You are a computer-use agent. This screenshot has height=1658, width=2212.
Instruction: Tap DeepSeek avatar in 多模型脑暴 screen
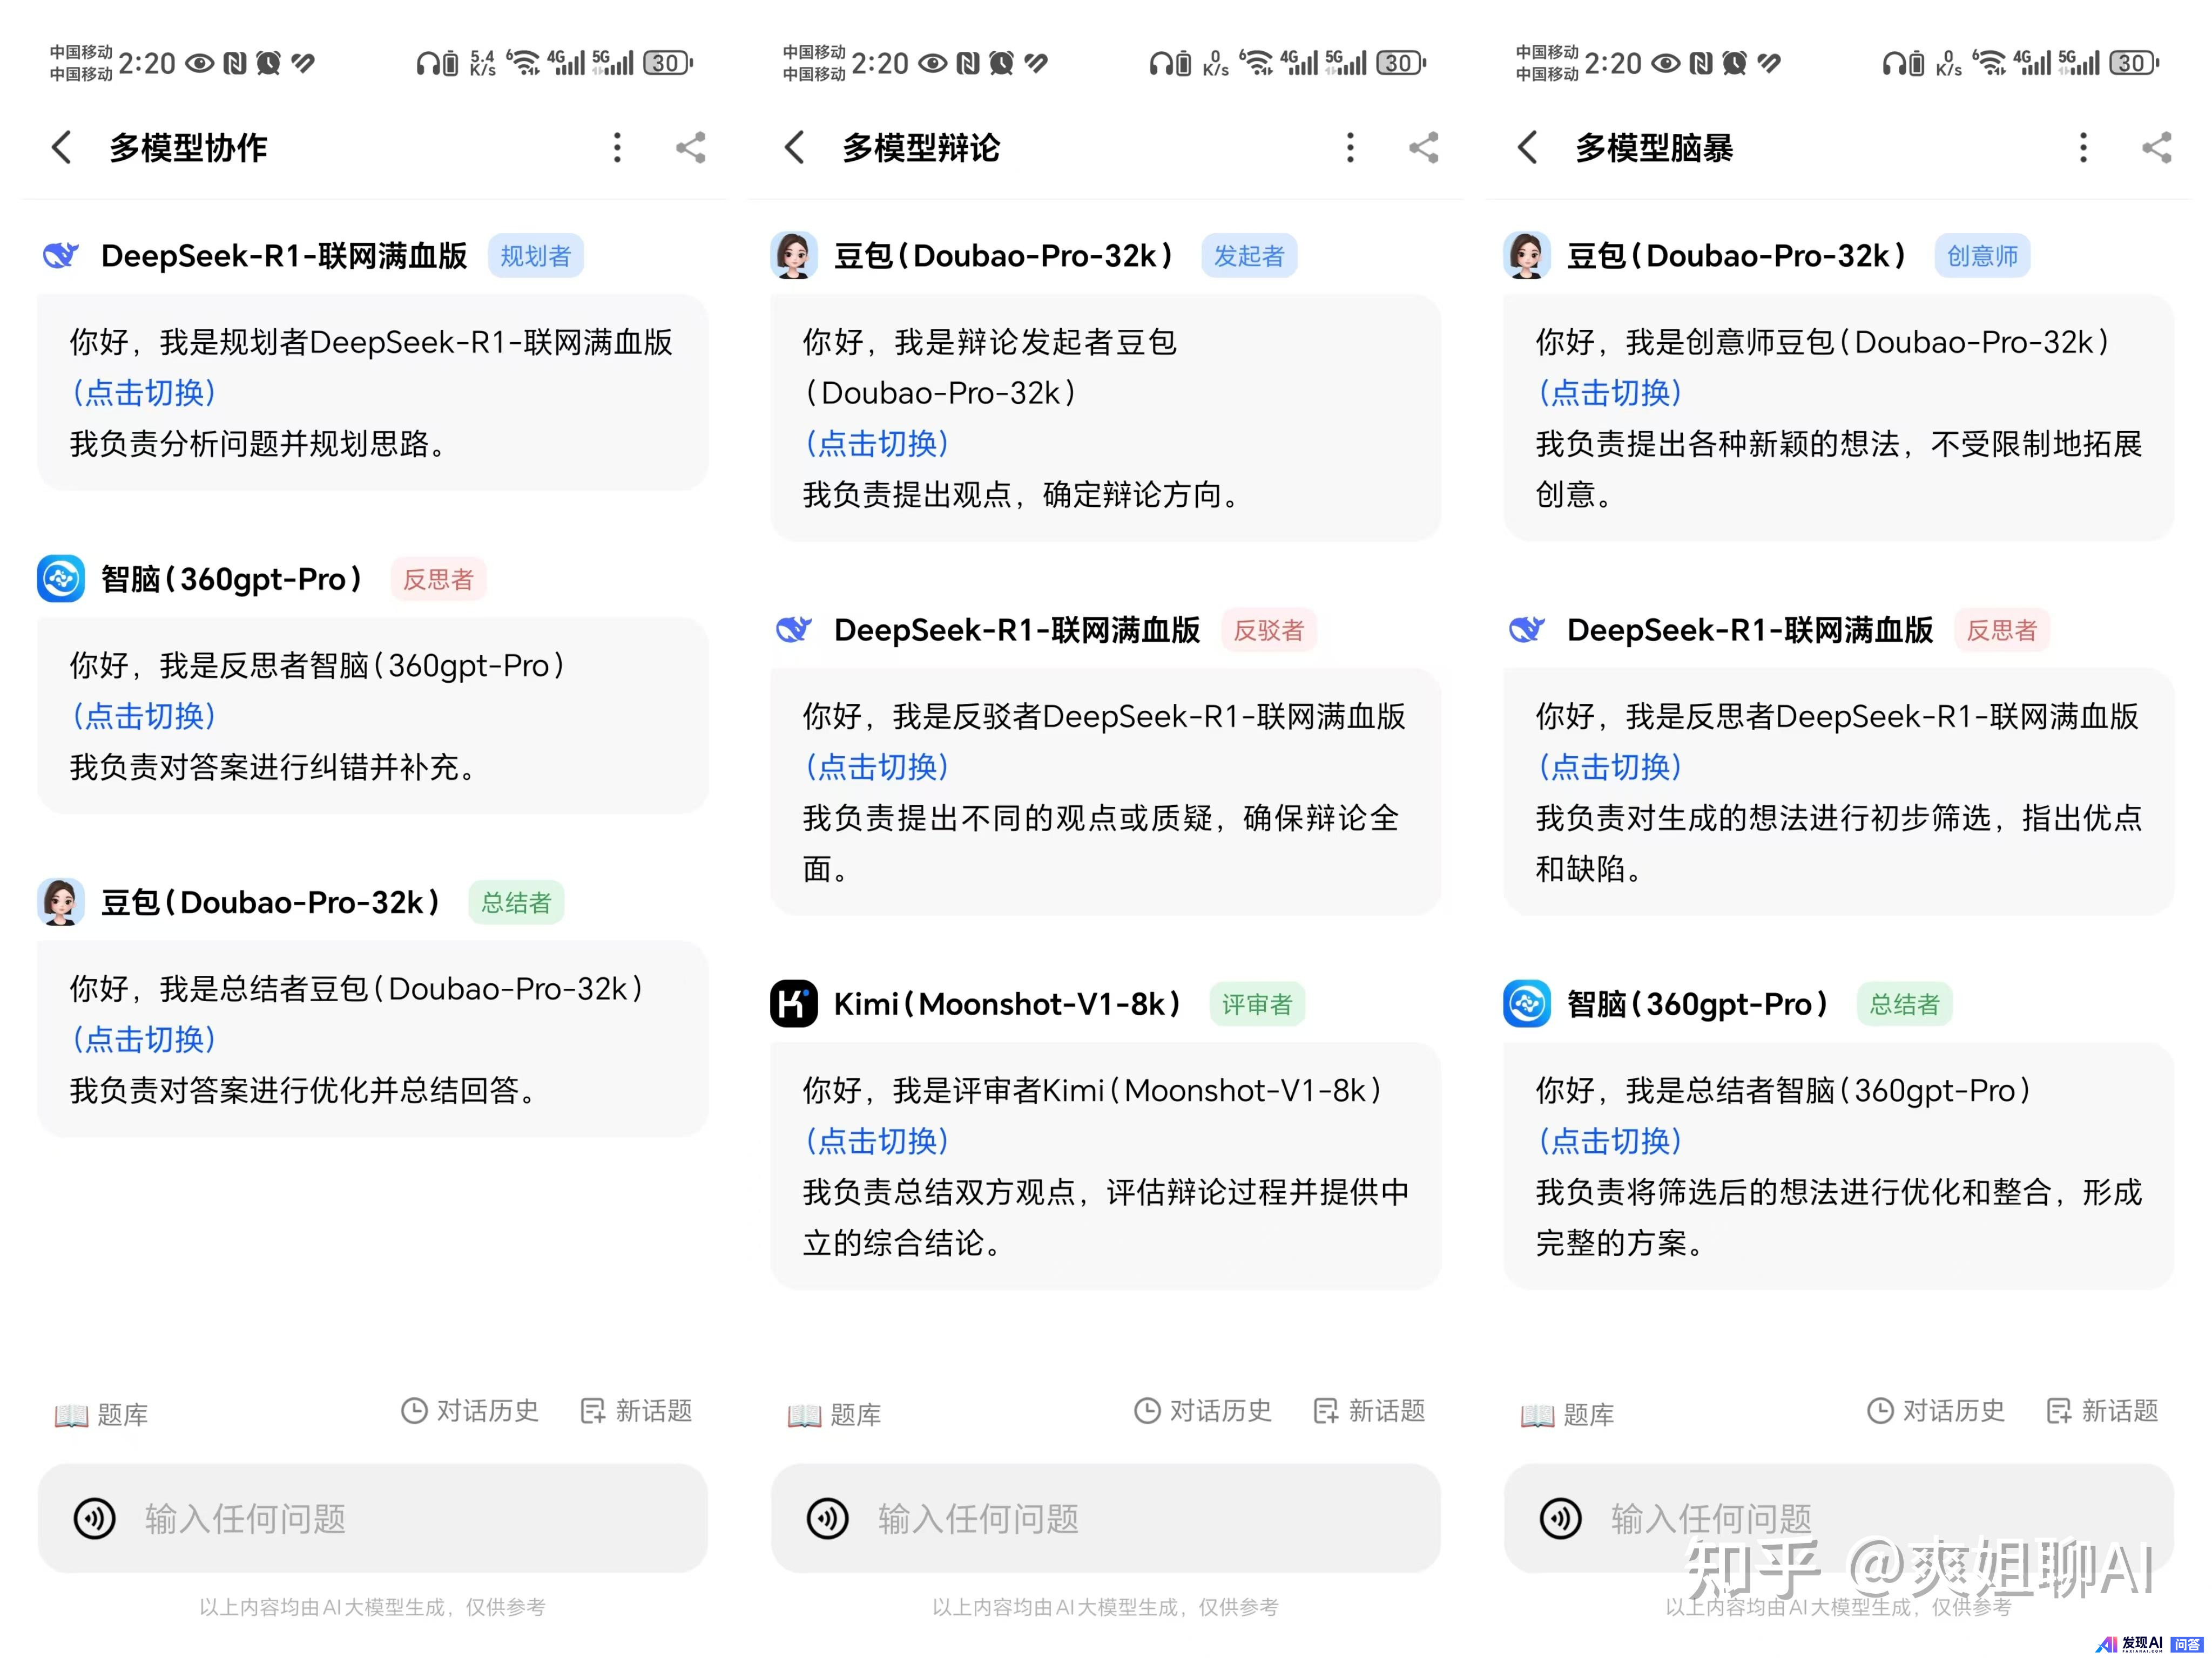[x=1527, y=630]
